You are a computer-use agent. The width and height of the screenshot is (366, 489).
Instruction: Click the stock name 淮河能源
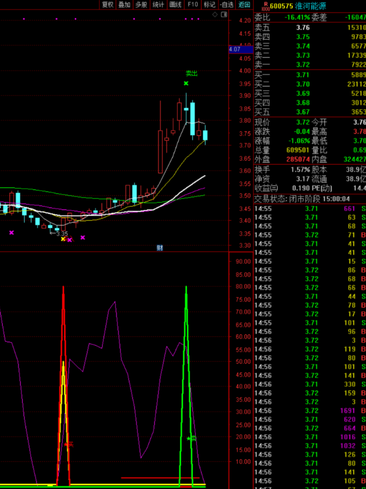click(x=310, y=6)
